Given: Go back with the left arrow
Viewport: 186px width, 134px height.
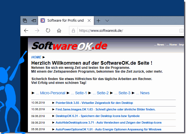Looking at the screenshot, I should (x=26, y=31).
